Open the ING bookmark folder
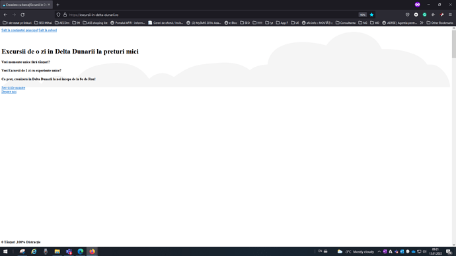The width and height of the screenshot is (456, 256). point(363,22)
